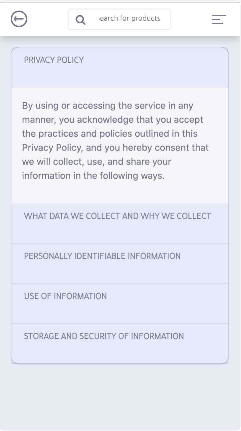Click the PRIVACY POLICY heading text

pyautogui.click(x=54, y=60)
